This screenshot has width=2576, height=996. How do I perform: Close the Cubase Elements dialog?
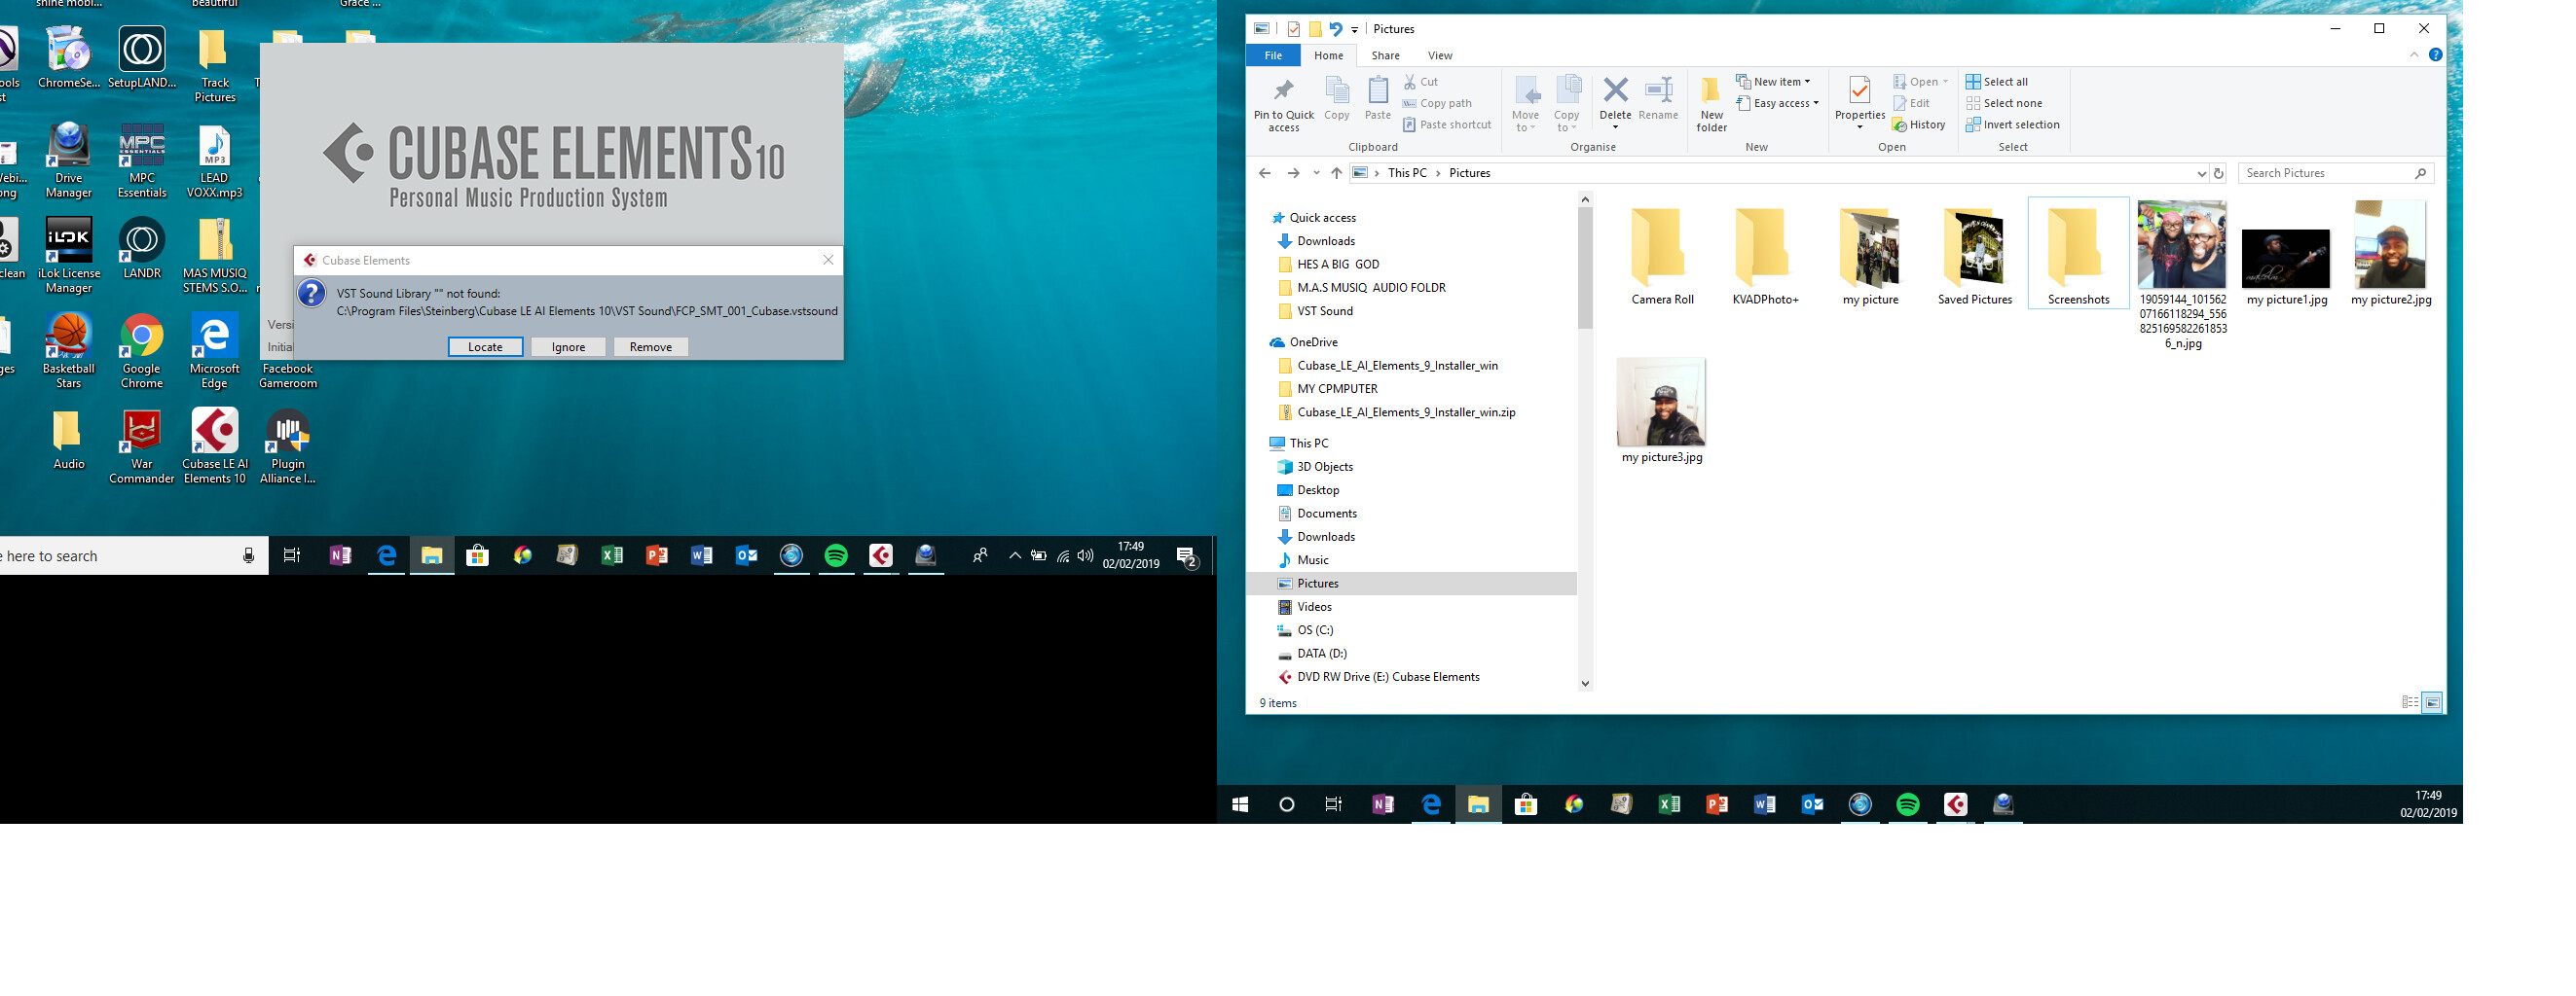(828, 260)
